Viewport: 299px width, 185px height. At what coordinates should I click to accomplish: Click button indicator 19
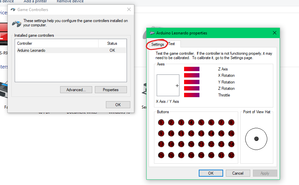[x=181, y=144]
